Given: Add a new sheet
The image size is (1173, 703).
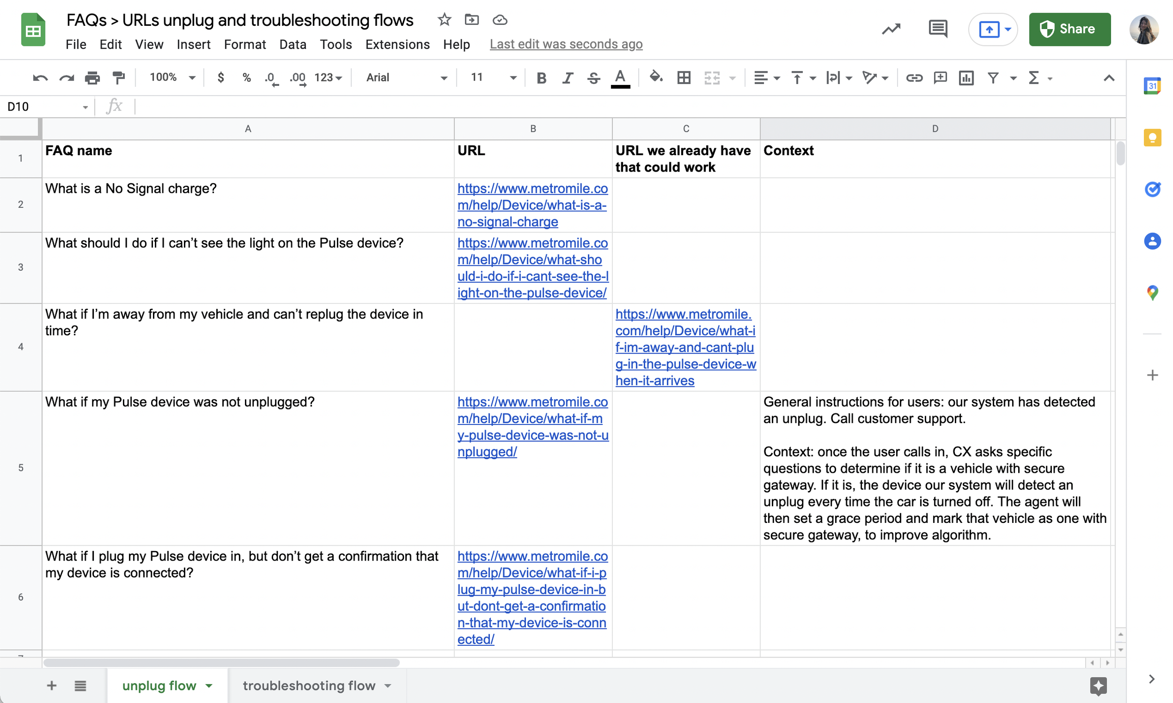Looking at the screenshot, I should (x=52, y=686).
